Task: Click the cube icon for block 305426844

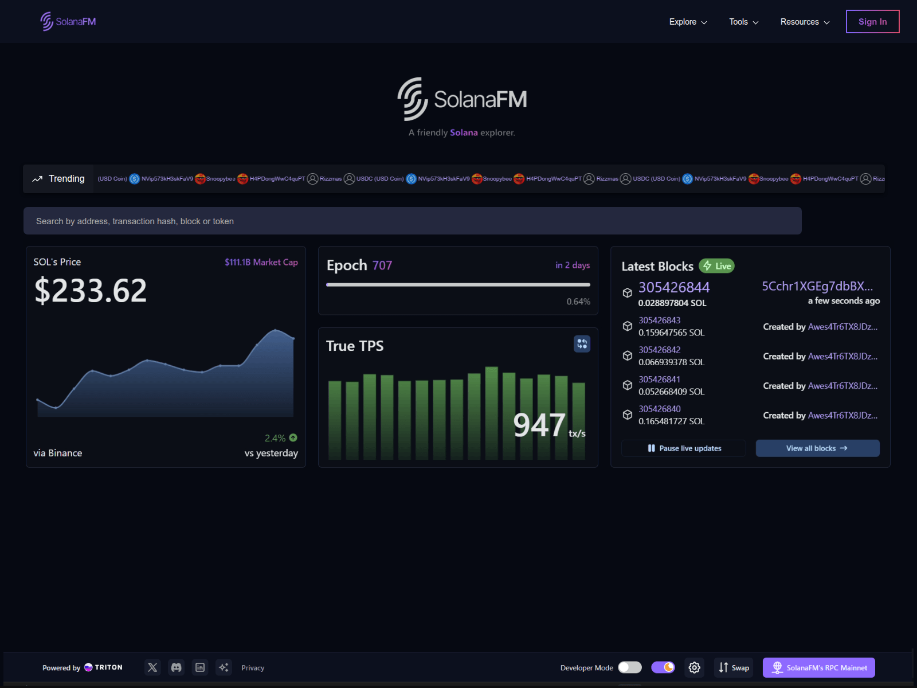Action: 628,293
